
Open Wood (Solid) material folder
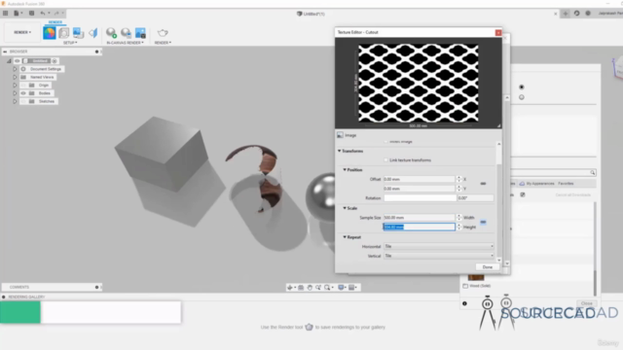click(476, 286)
